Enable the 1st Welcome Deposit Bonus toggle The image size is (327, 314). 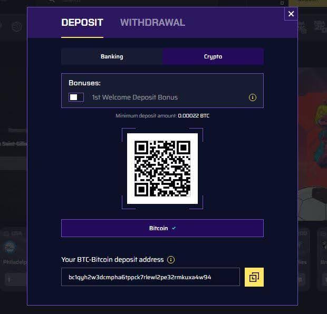pos(76,97)
